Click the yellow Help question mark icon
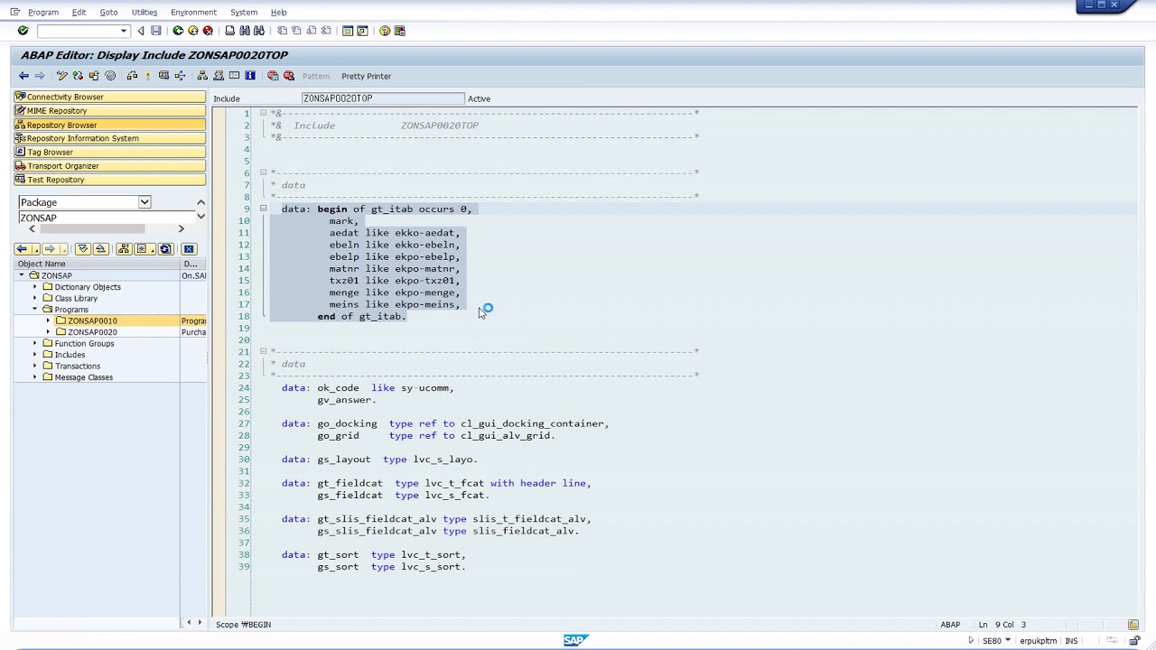Viewport: 1156px width, 650px height. coord(385,31)
